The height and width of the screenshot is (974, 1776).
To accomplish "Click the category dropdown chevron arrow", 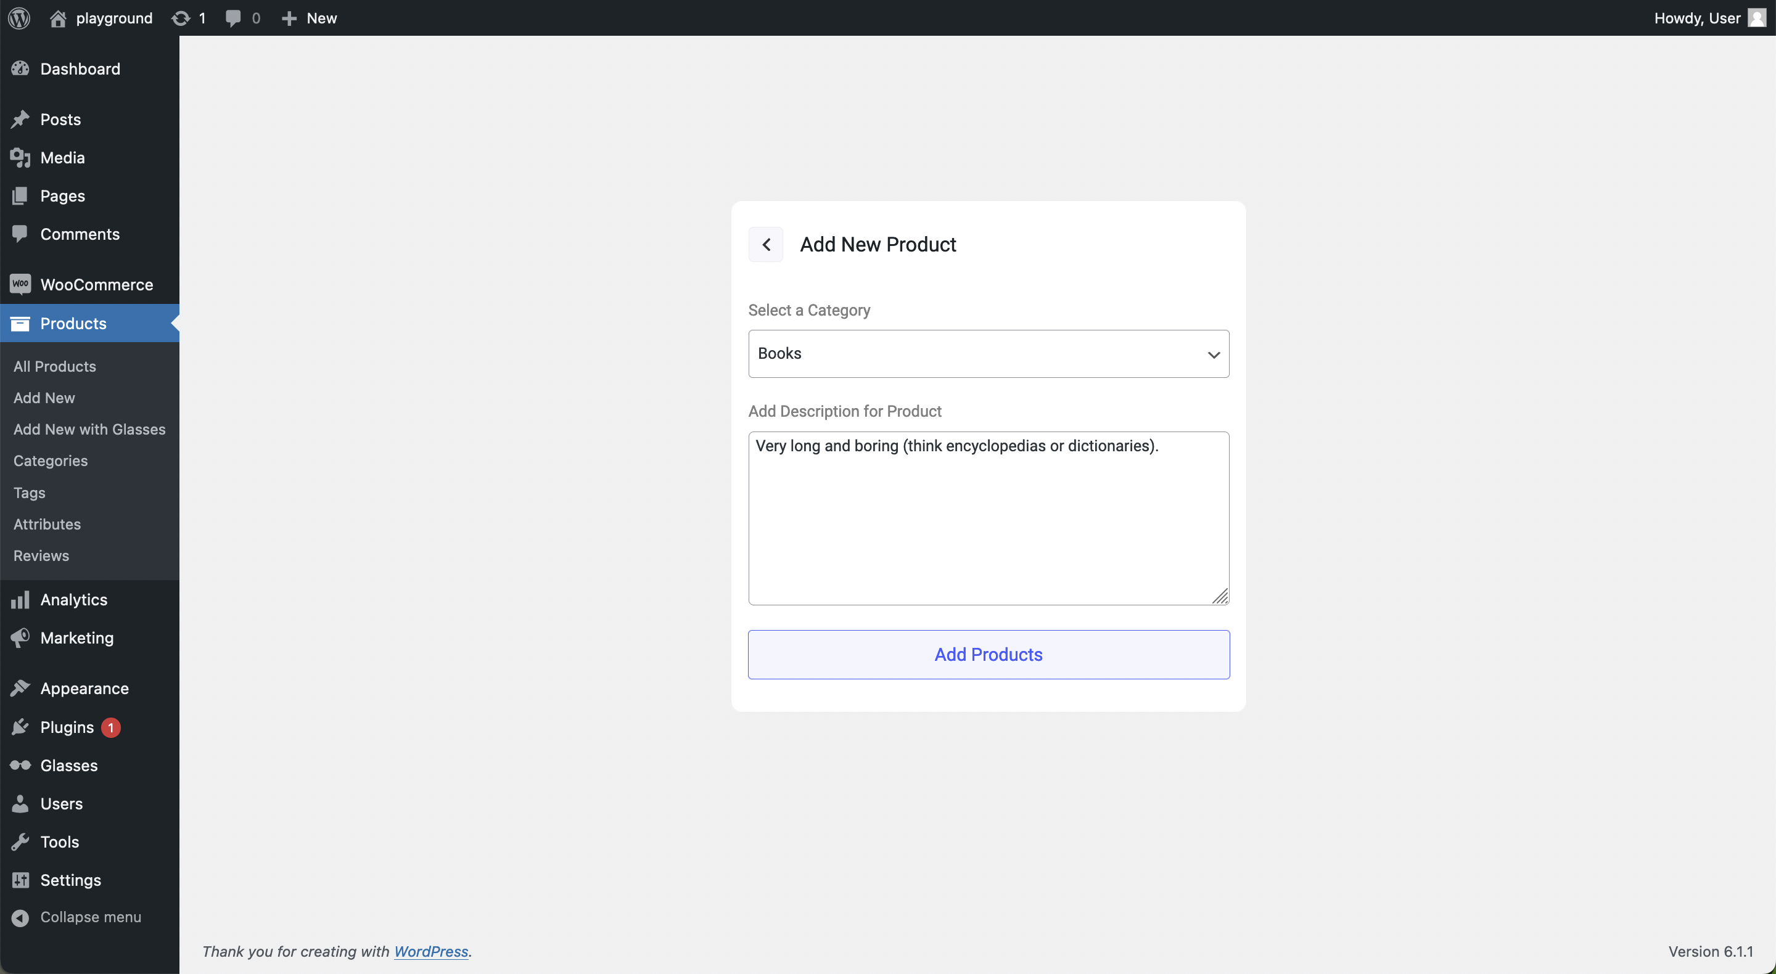I will pyautogui.click(x=1214, y=355).
